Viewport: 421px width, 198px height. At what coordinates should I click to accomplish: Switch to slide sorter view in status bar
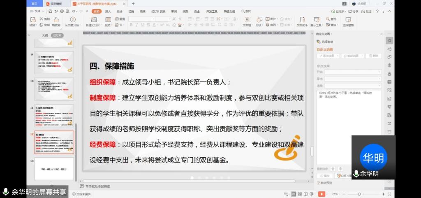tap(300, 194)
